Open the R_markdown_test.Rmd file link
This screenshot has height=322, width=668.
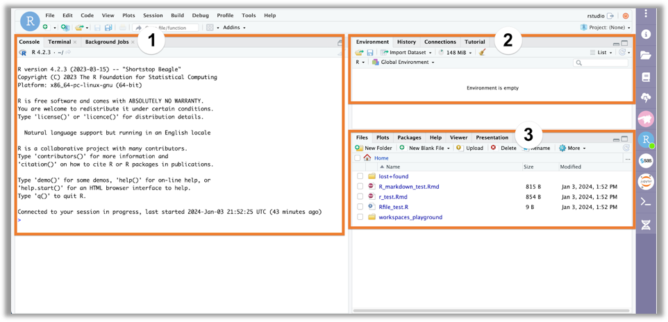point(409,186)
